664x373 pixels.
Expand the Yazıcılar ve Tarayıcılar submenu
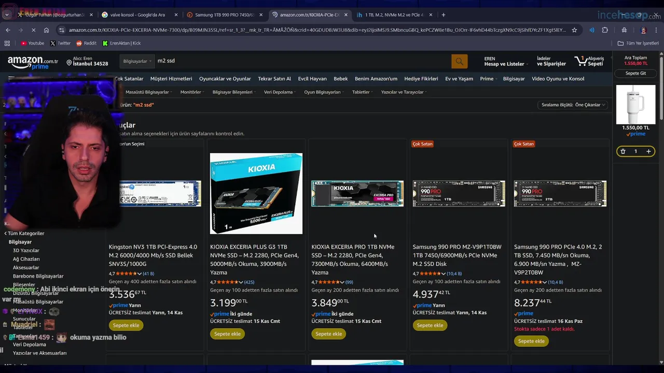point(404,92)
